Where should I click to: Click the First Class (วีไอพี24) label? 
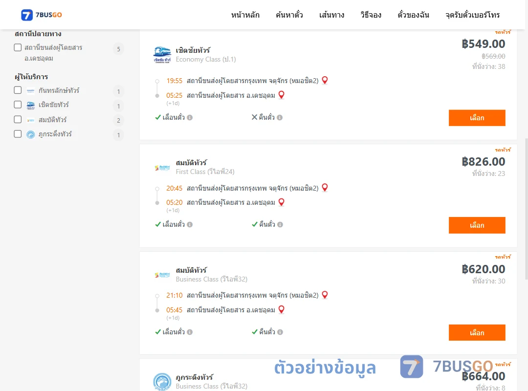coord(205,172)
